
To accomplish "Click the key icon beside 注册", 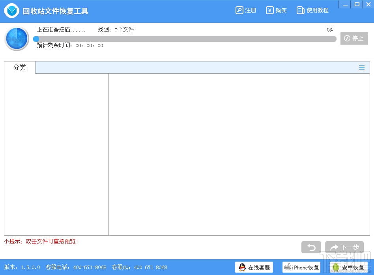I will tap(239, 11).
